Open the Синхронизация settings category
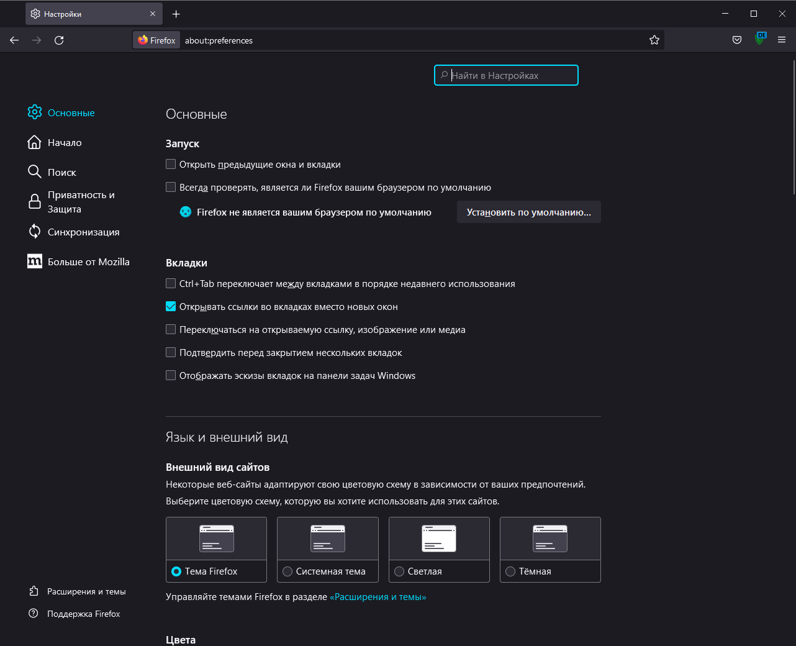Image resolution: width=796 pixels, height=646 pixels. [83, 232]
